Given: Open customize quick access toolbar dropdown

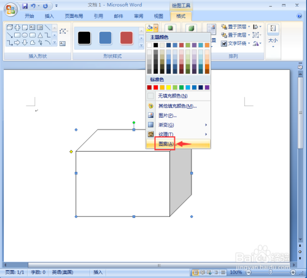Looking at the screenshot, I should [x=56, y=6].
